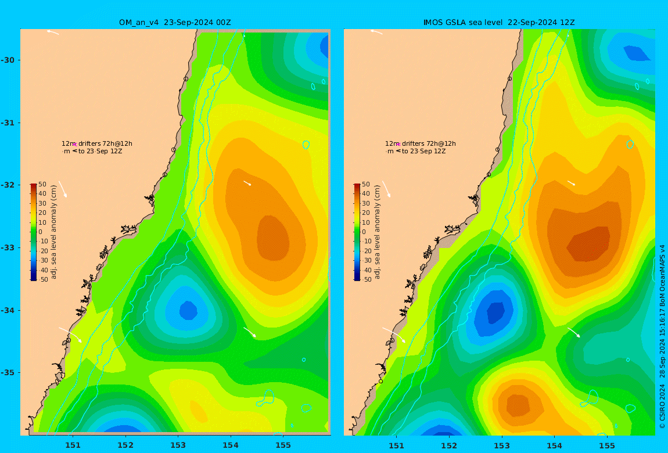Screen dimensions: 668x453
Task: Click 'to 23 Sep 12Z' text in left map
Action: coord(100,151)
